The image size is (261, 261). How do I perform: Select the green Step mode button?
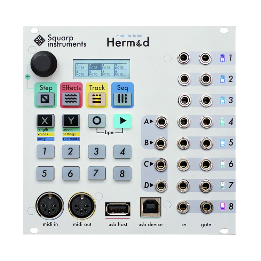46,99
